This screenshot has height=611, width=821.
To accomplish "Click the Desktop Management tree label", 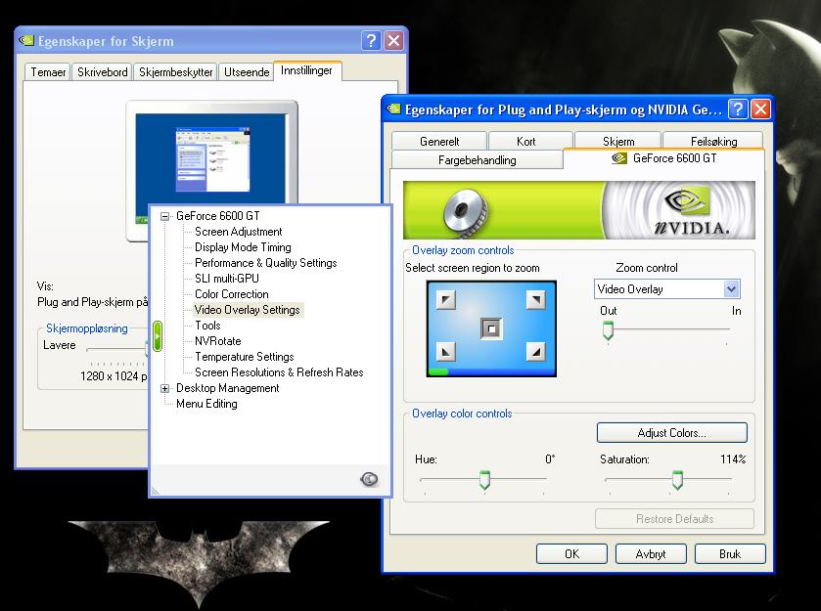I will click(228, 389).
